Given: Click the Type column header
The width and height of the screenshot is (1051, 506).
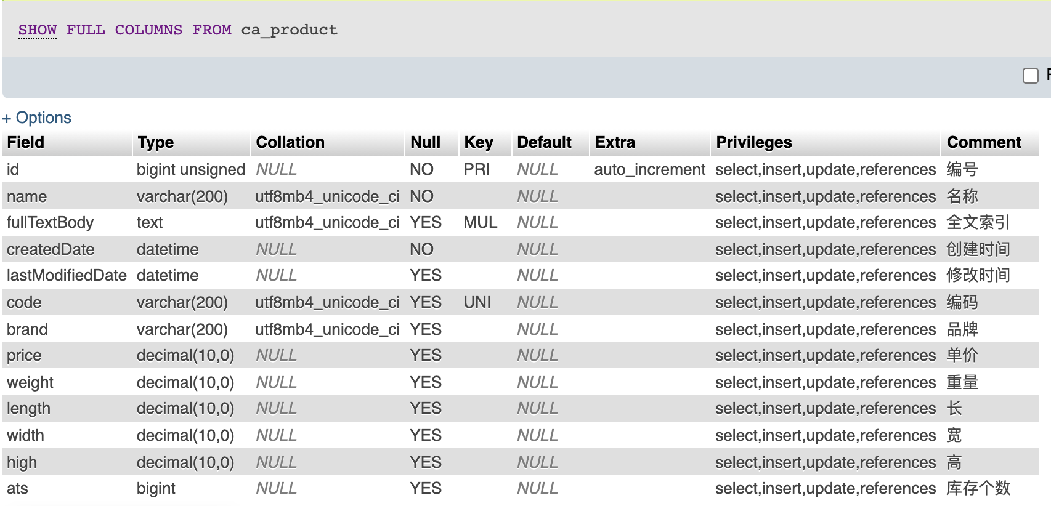Looking at the screenshot, I should [x=156, y=142].
